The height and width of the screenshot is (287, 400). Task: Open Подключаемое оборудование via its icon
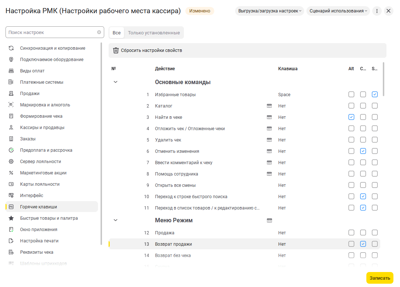pos(11,60)
